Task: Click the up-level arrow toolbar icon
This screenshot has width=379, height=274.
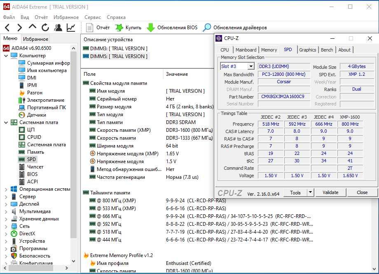Action: 33,27
